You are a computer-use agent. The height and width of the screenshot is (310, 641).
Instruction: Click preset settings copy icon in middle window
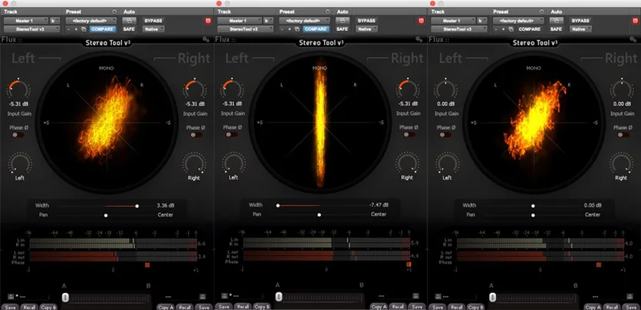click(297, 29)
